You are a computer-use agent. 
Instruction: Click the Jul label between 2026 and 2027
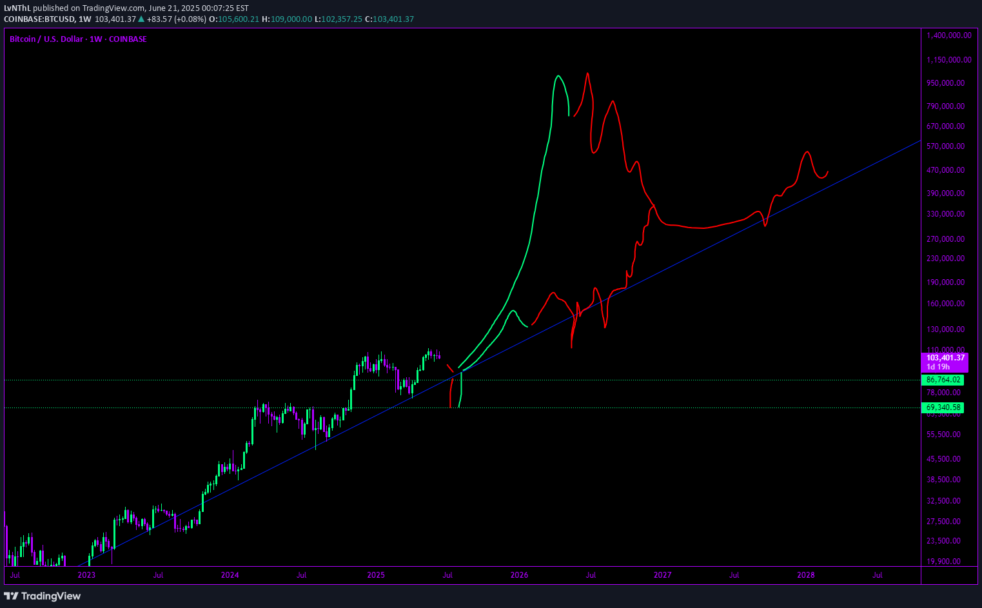click(591, 575)
